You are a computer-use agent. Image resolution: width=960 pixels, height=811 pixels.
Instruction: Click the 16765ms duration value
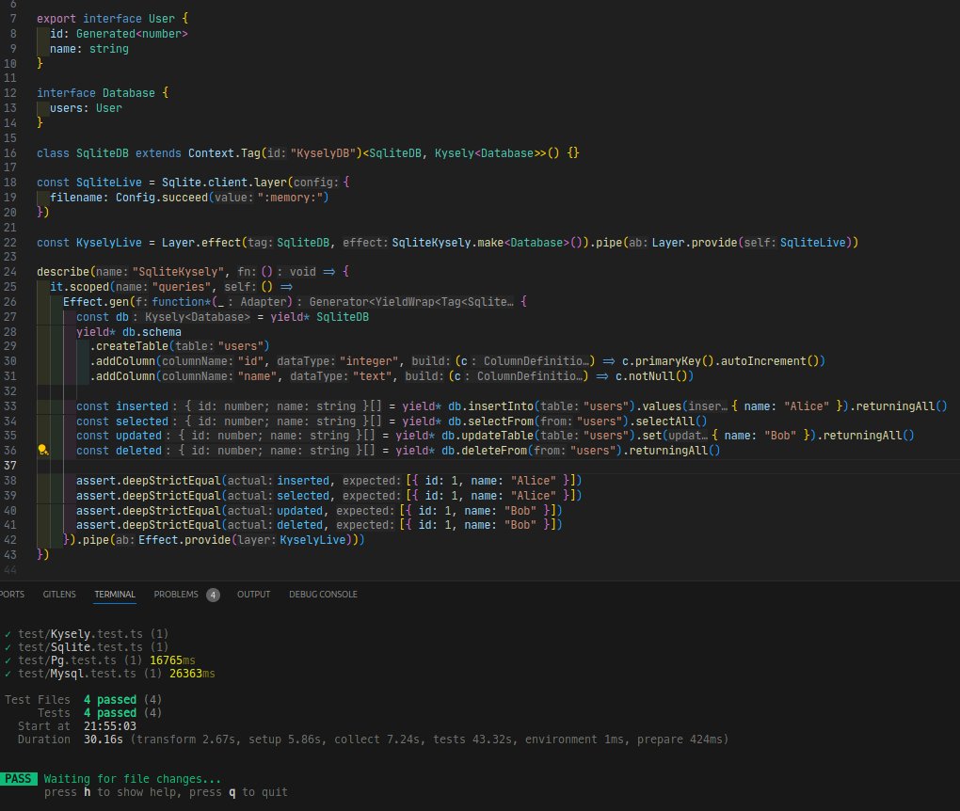[x=172, y=660]
